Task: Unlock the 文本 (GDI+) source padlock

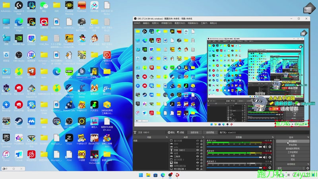Action: click(x=202, y=150)
